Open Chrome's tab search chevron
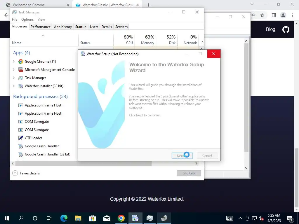Viewport: 299px width, 224px height. (252, 4)
